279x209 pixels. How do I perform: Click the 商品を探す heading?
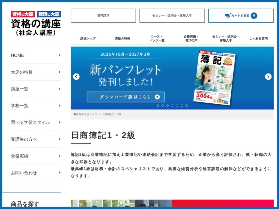click(x=25, y=204)
